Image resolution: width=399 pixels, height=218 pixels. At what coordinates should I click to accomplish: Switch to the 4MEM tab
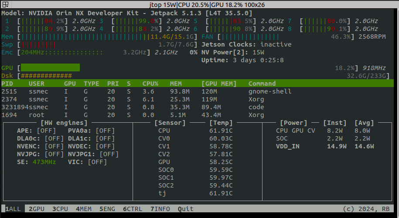point(84,209)
